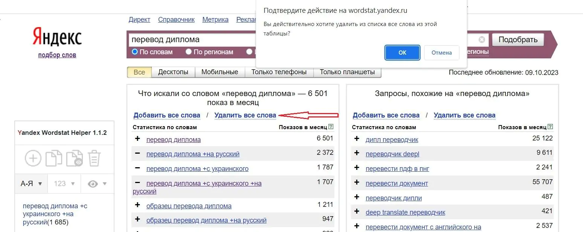Open the 'переводчик deepl' similar query link
Screen dimensions: 583x232
[392, 154]
